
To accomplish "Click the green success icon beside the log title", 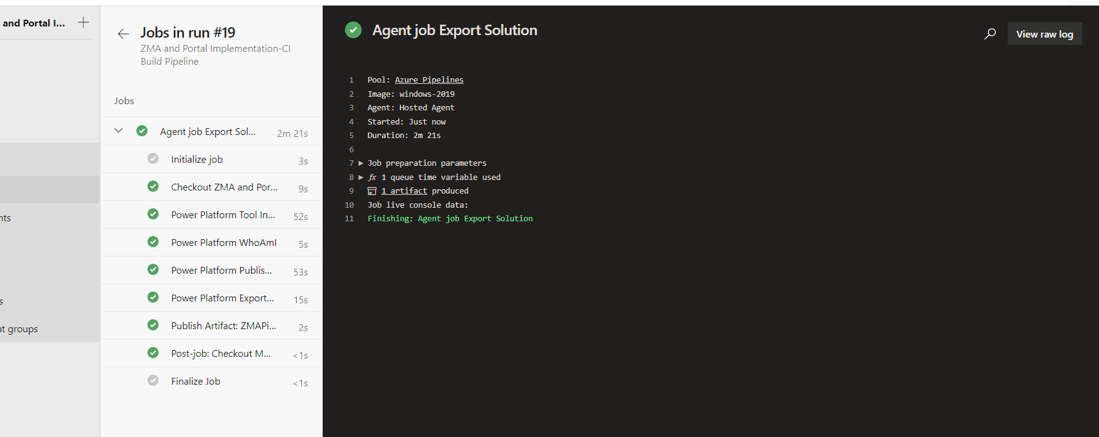I will point(353,30).
